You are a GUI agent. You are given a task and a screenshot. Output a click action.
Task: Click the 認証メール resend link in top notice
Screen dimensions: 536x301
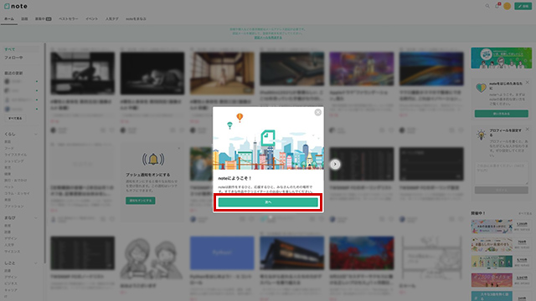[x=268, y=38]
